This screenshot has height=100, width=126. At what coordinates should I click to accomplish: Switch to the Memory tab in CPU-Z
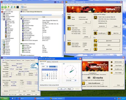click(19, 60)
